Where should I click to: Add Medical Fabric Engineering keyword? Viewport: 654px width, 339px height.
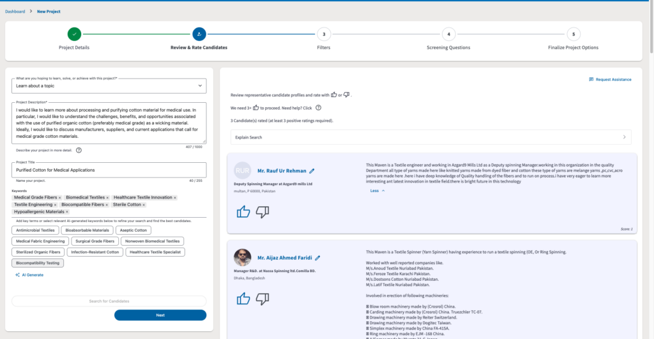pyautogui.click(x=40, y=241)
